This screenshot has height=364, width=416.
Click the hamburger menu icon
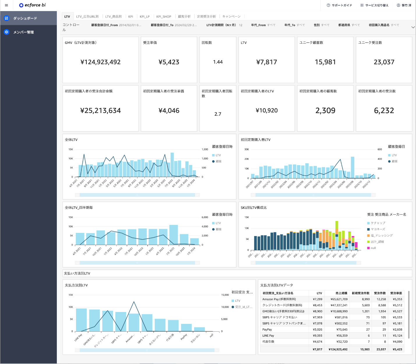pyautogui.click(x=6, y=5)
